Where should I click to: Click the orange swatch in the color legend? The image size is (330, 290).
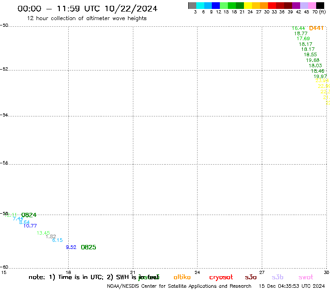pyautogui.click(x=264, y=5)
